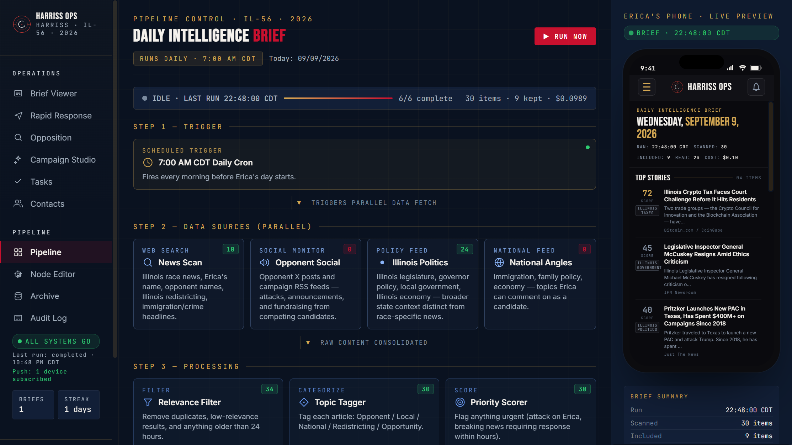Open the Rapid Response page
Screen dimensions: 792x445
(x=56, y=116)
